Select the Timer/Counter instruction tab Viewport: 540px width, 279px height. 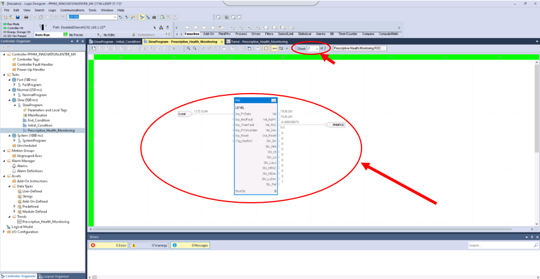click(348, 34)
